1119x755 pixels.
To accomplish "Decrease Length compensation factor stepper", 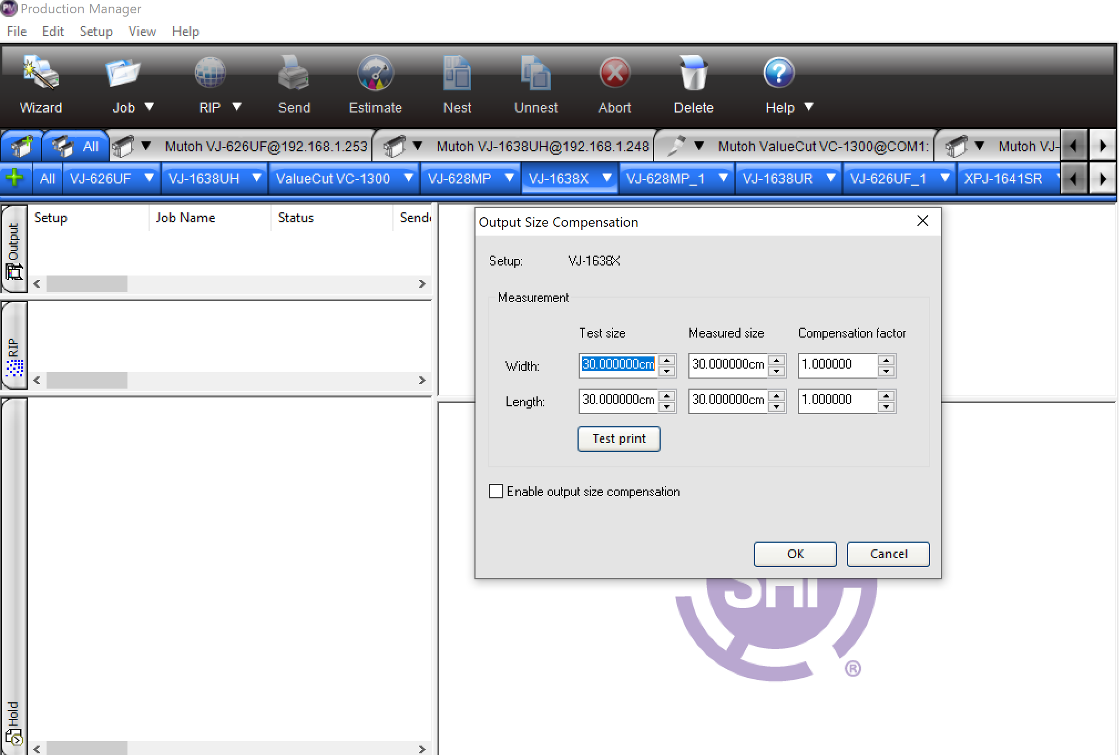I will (886, 406).
